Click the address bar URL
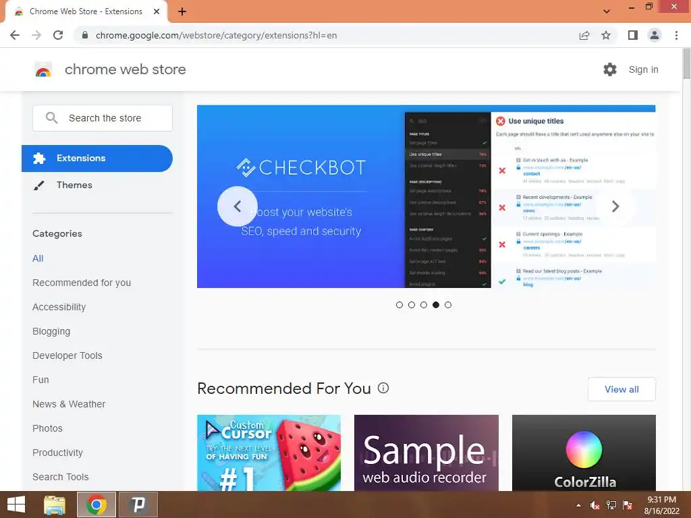This screenshot has width=691, height=518. pos(216,35)
